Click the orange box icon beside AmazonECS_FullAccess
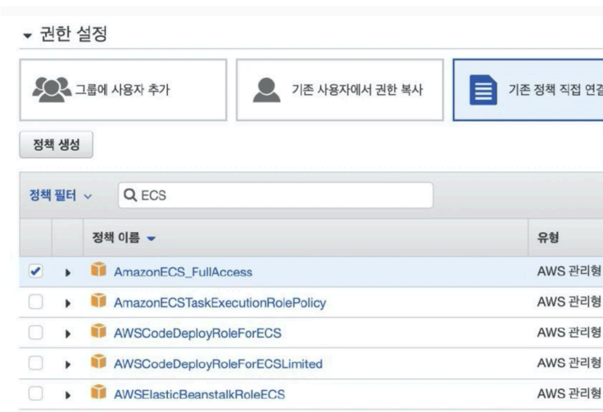Image resolution: width=603 pixels, height=412 pixels. [x=98, y=269]
